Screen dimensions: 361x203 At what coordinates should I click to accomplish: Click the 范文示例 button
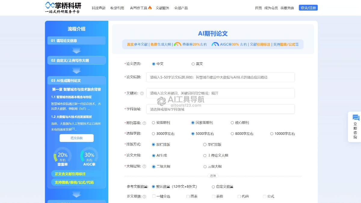click(x=76, y=138)
